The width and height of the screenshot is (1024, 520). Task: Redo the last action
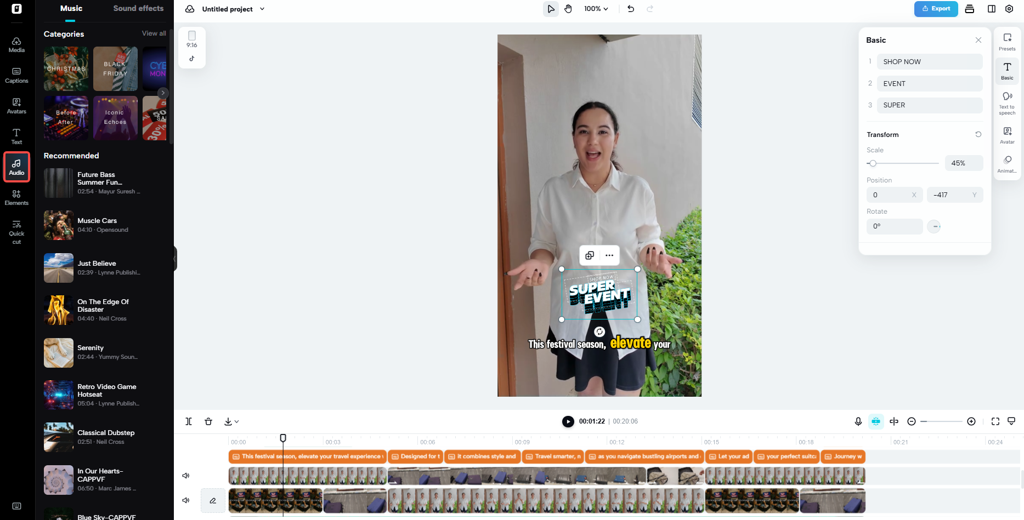650,9
